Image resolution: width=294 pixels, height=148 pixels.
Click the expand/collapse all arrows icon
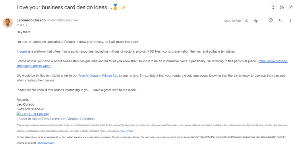[x=273, y=7]
